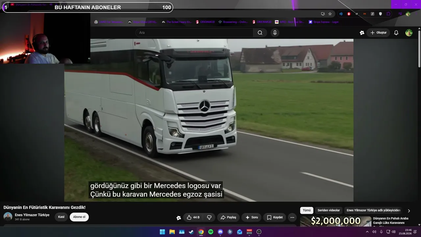This screenshot has width=421, height=237.
Task: Open the media control playlist icon
Action: click(400, 14)
